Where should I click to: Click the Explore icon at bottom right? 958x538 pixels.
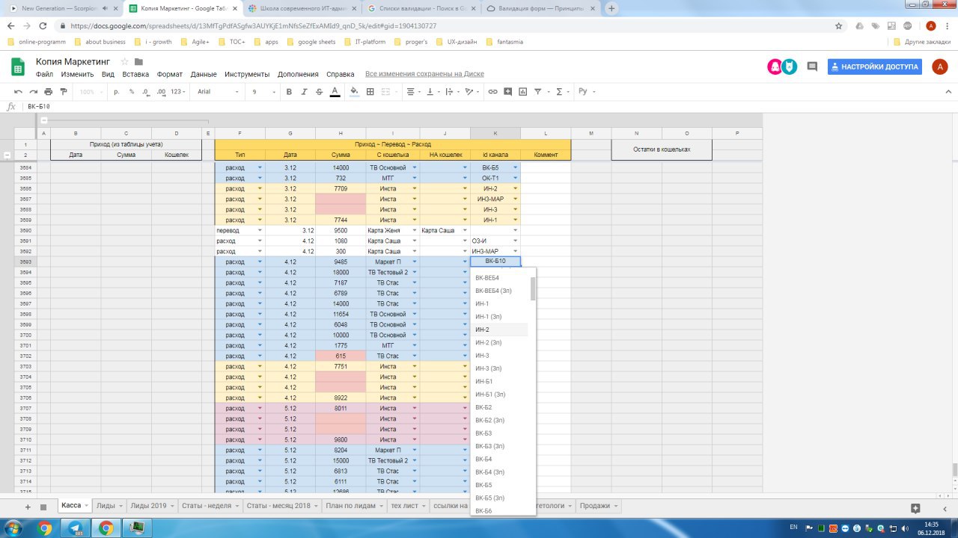915,507
